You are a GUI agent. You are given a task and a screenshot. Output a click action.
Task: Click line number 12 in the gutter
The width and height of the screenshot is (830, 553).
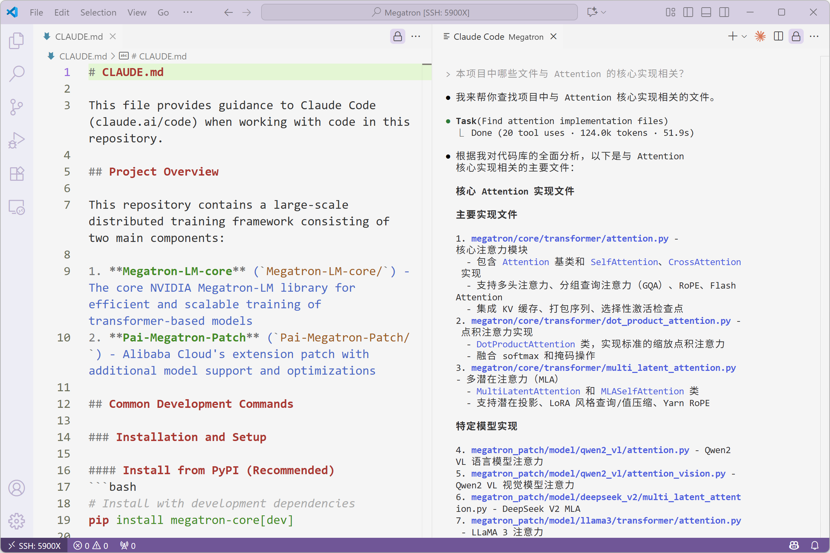(64, 404)
